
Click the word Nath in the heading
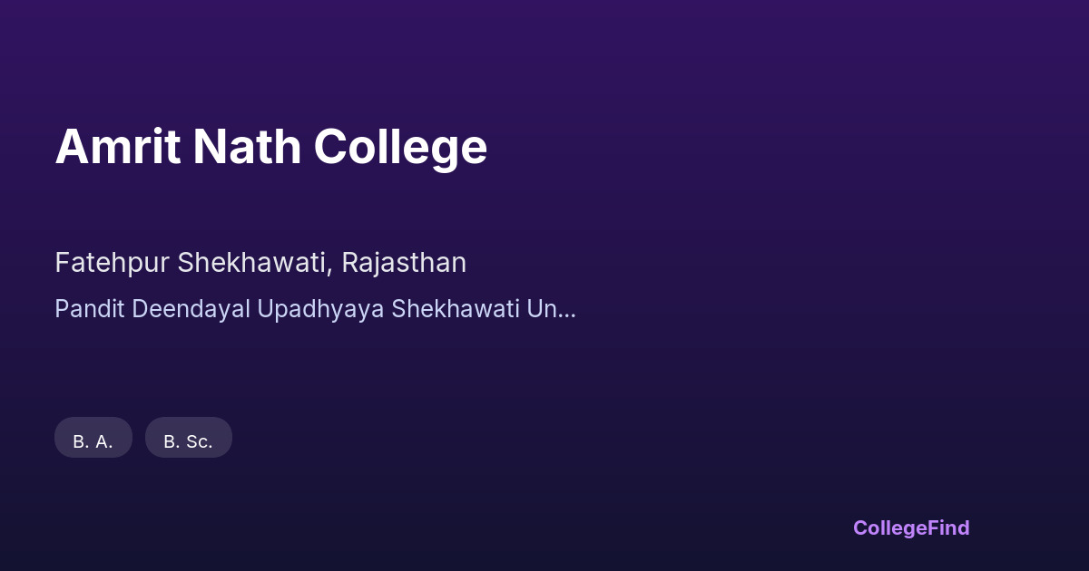(247, 147)
